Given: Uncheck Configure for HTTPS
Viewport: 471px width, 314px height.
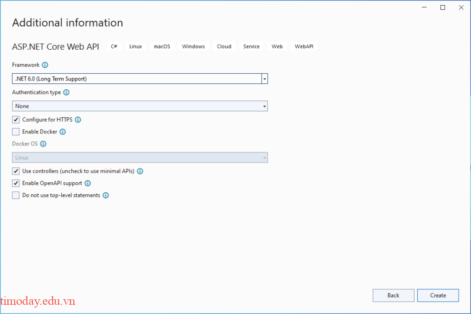Looking at the screenshot, I should pyautogui.click(x=15, y=120).
